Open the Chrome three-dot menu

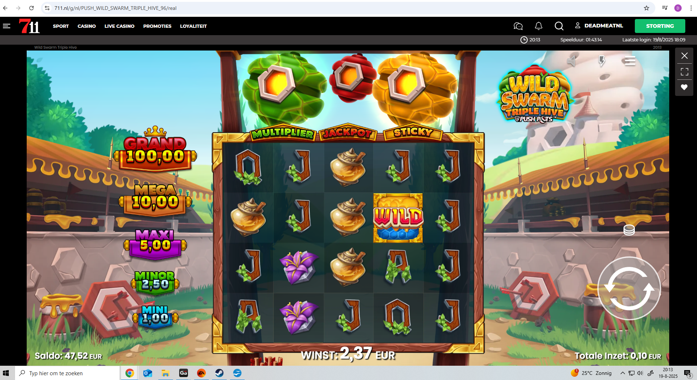(x=691, y=8)
